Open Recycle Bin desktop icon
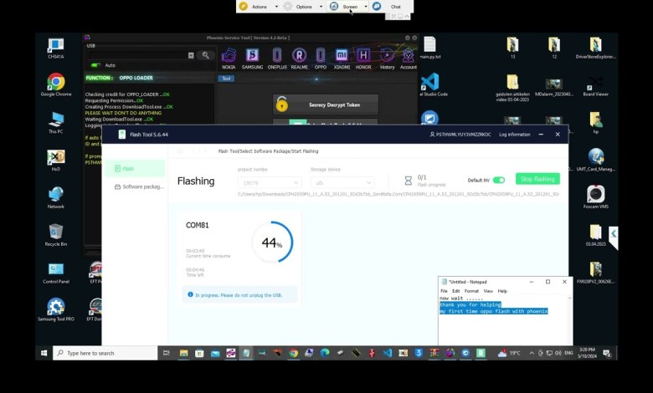 point(56,235)
